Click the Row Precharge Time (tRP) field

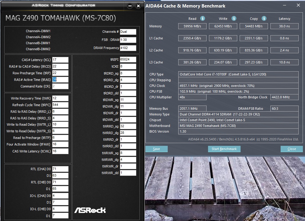(x=60, y=73)
